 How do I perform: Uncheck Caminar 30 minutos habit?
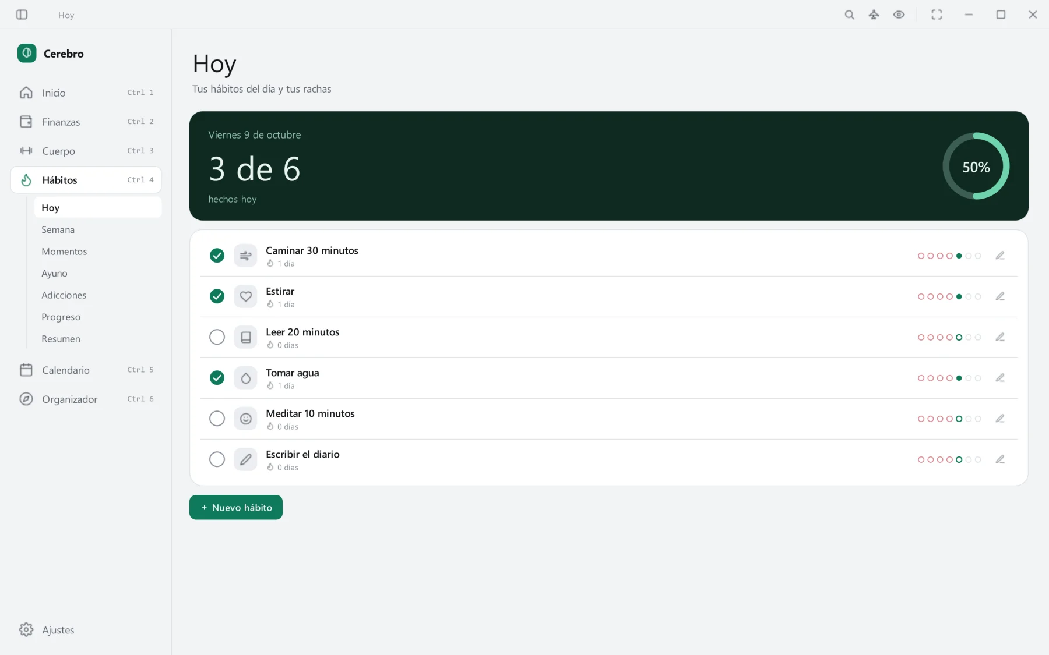[x=217, y=256]
